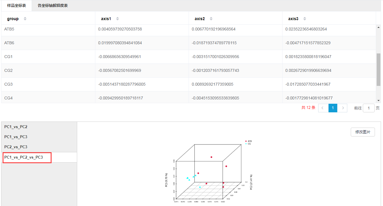Toggle sorting on the axis2 column
Viewport: 383px width, 206px height.
pos(211,19)
